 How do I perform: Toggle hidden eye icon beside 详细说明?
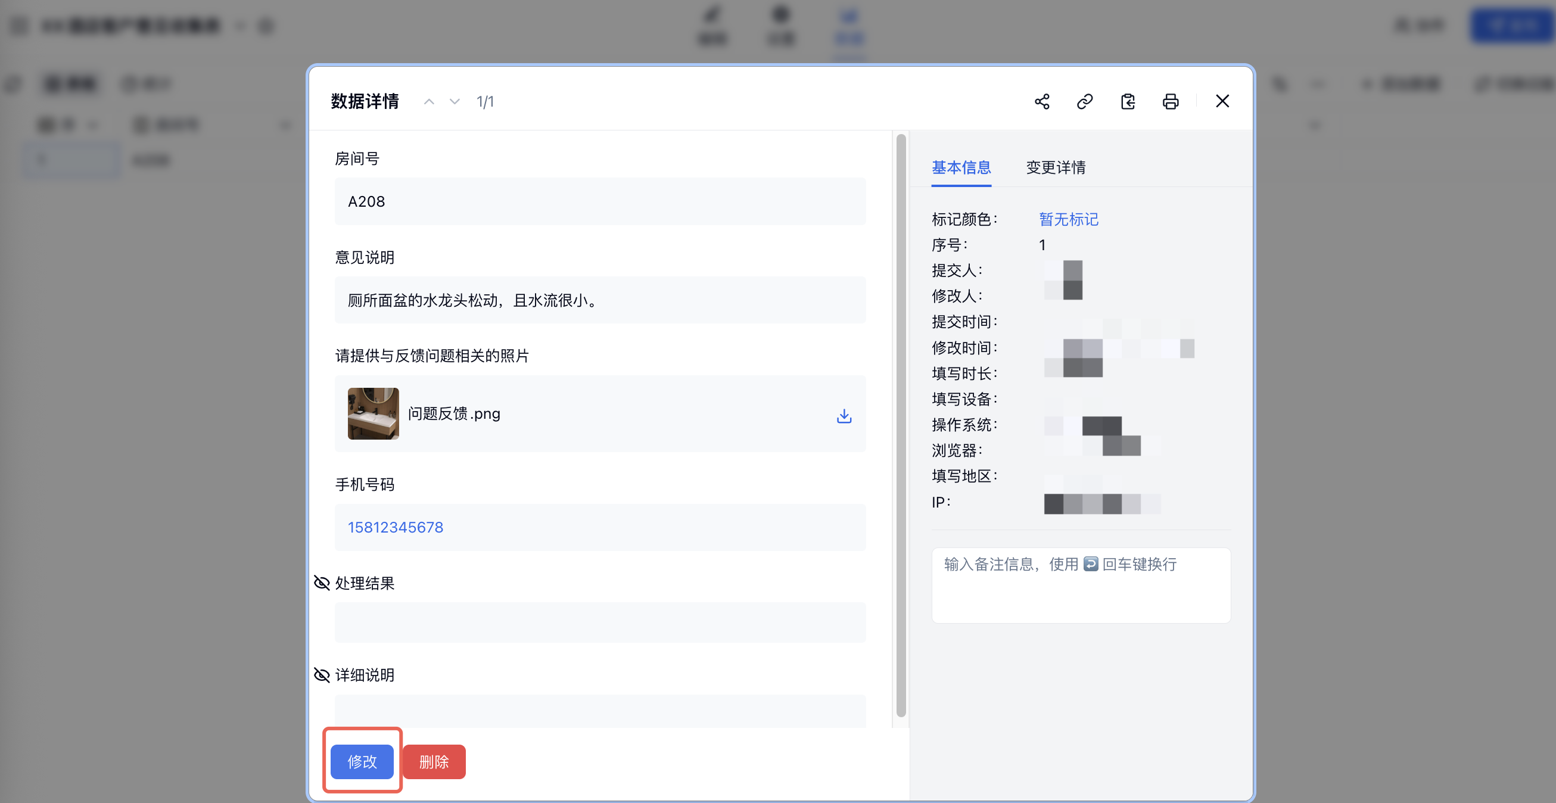[x=322, y=674]
